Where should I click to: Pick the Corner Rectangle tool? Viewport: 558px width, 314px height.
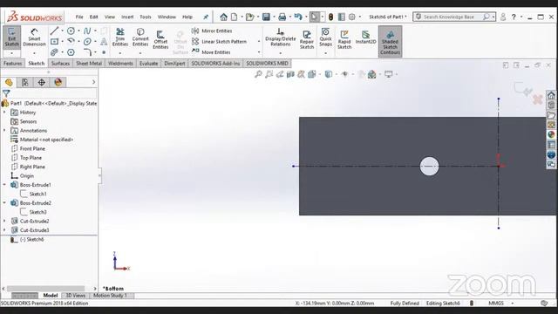click(x=54, y=42)
